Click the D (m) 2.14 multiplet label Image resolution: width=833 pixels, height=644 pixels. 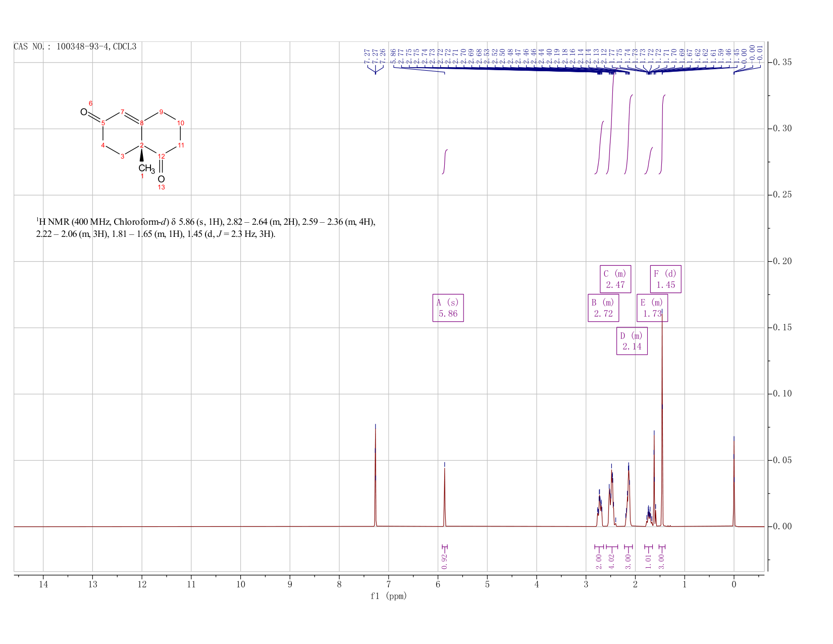[632, 341]
